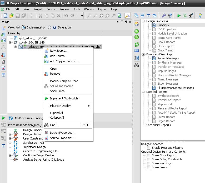Click the Save toolbar icon
The height and width of the screenshot is (183, 205).
point(18,16)
